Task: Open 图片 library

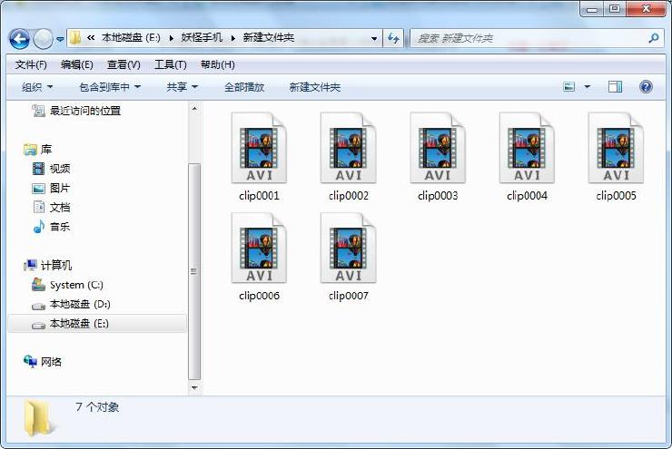Action: pyautogui.click(x=52, y=188)
